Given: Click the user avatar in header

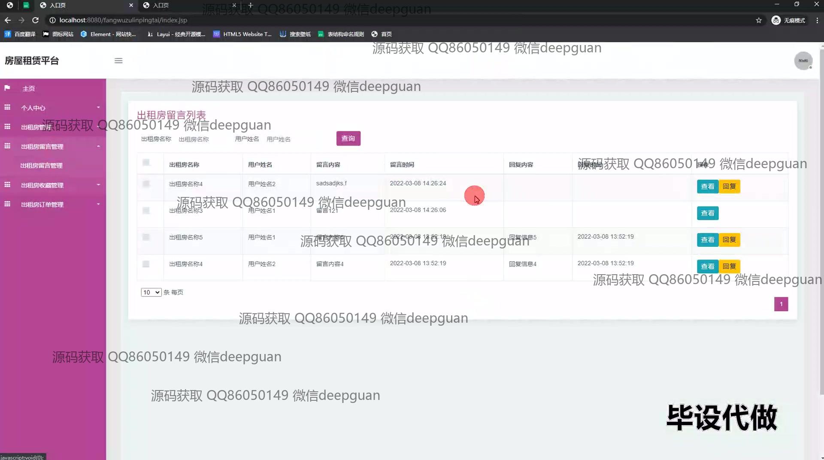Looking at the screenshot, I should click(803, 61).
